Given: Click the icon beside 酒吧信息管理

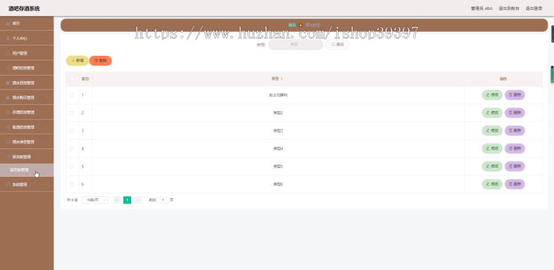Looking at the screenshot, I should coord(8,68).
